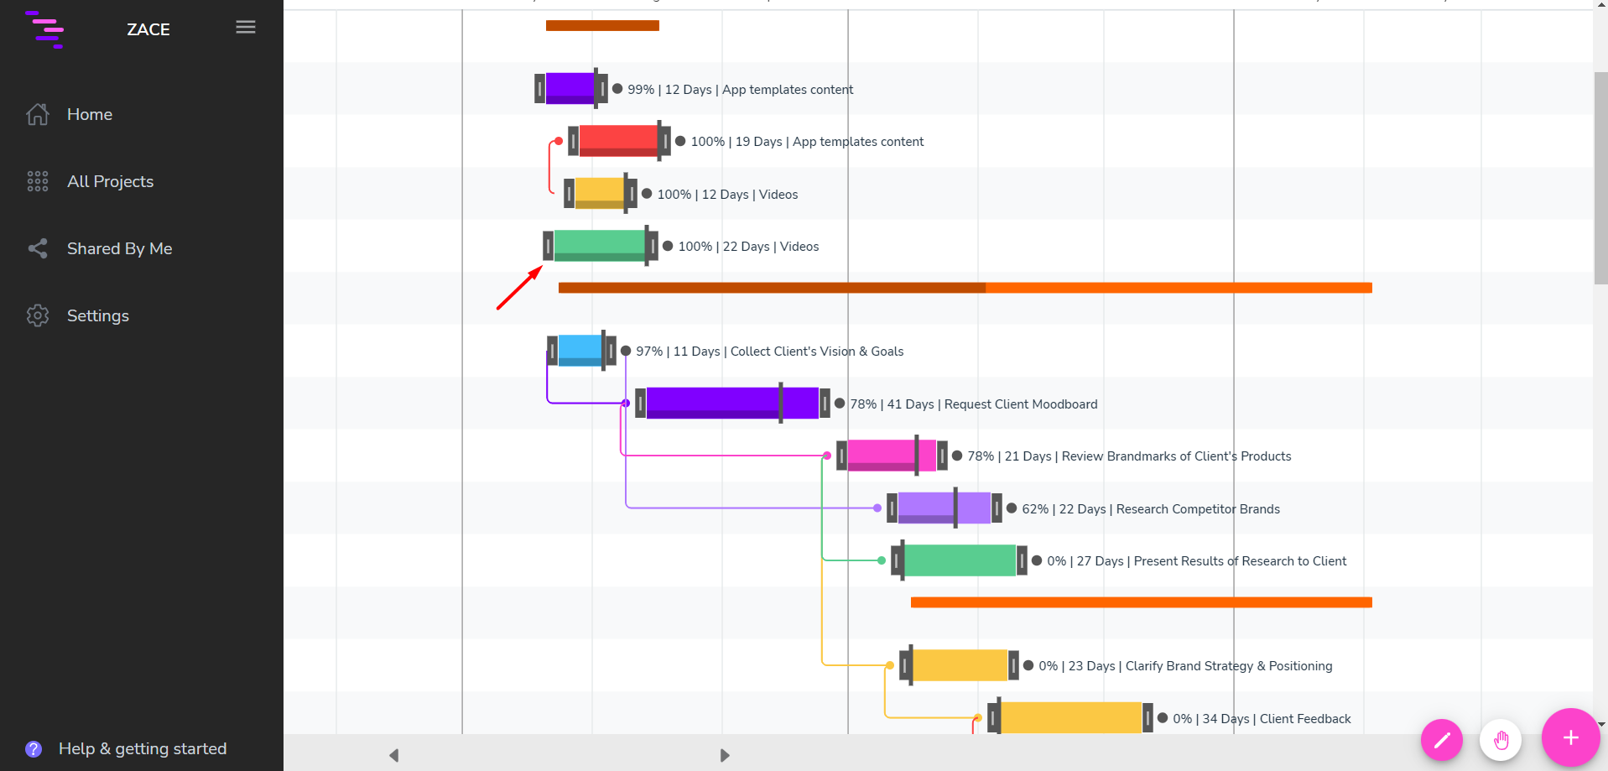The height and width of the screenshot is (771, 1608).
Task: Activate the hand pan tool
Action: (1500, 739)
